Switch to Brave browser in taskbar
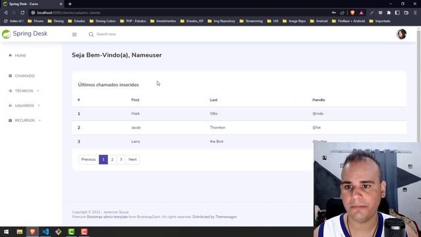 point(32,232)
